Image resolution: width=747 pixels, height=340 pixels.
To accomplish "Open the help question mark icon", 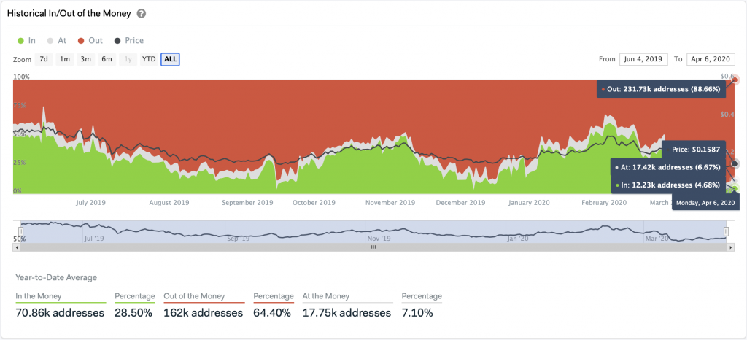I will click(x=141, y=13).
